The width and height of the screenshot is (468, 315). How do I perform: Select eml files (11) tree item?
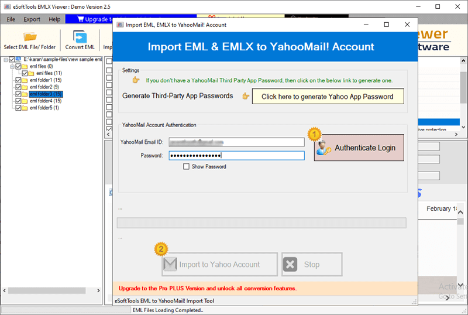[x=49, y=73]
